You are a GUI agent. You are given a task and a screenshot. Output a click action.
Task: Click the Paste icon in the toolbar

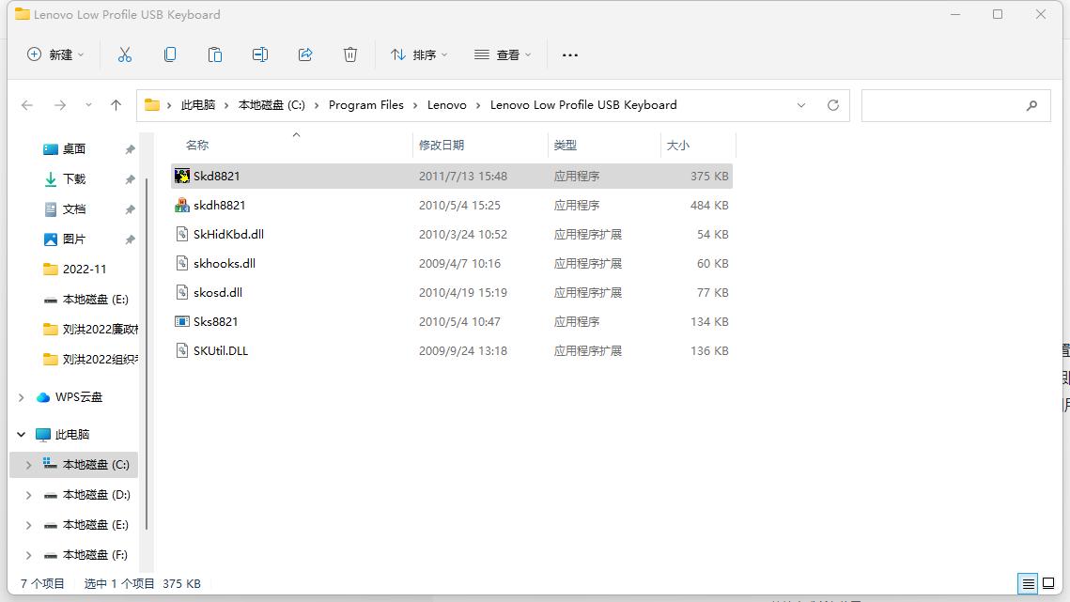pyautogui.click(x=215, y=54)
